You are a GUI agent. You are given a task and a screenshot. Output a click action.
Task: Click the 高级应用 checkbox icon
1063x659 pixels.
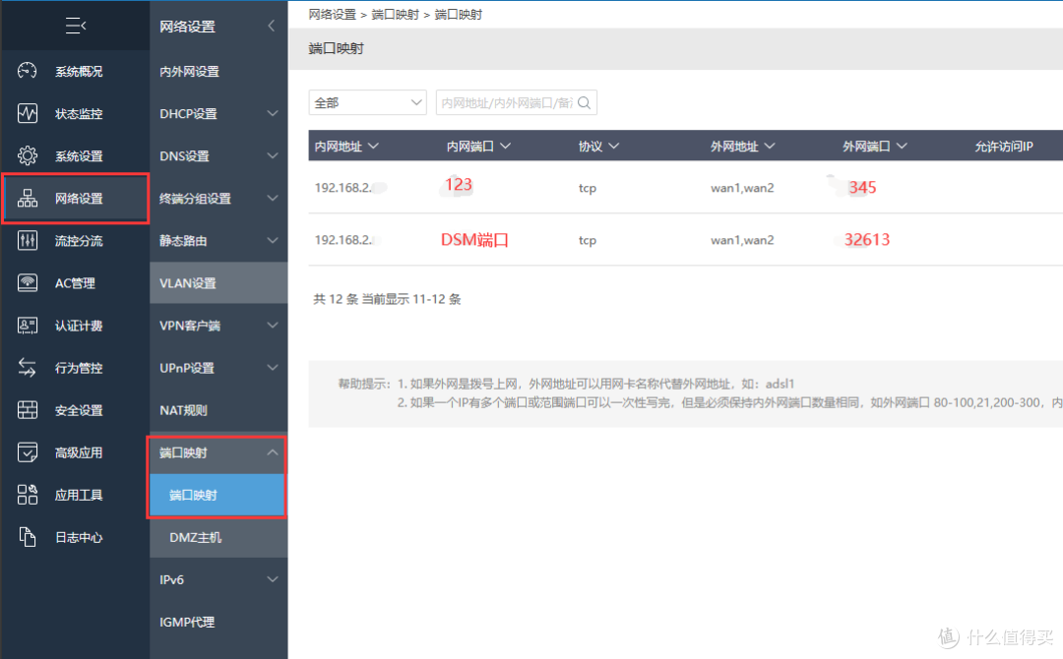click(x=28, y=451)
